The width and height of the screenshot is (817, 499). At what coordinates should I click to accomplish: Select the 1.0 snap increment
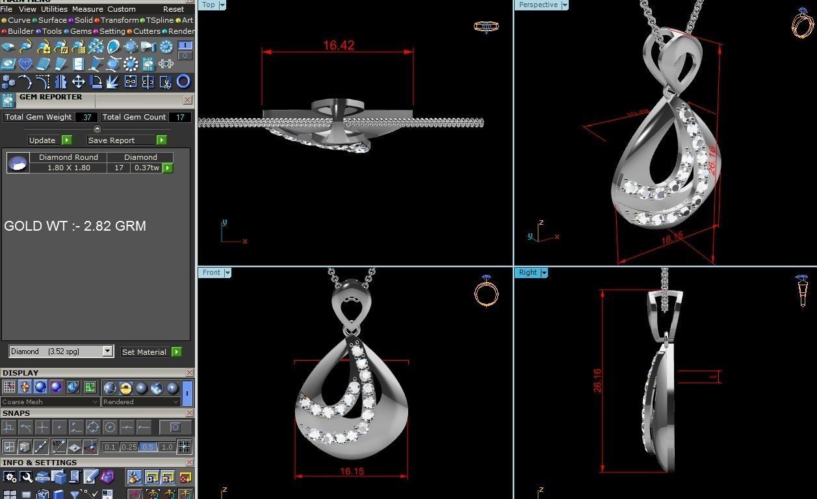point(167,447)
